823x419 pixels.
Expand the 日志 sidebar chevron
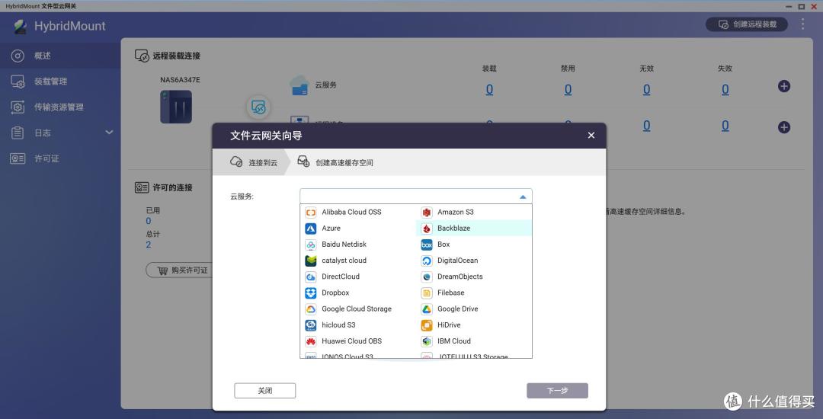[x=109, y=132]
